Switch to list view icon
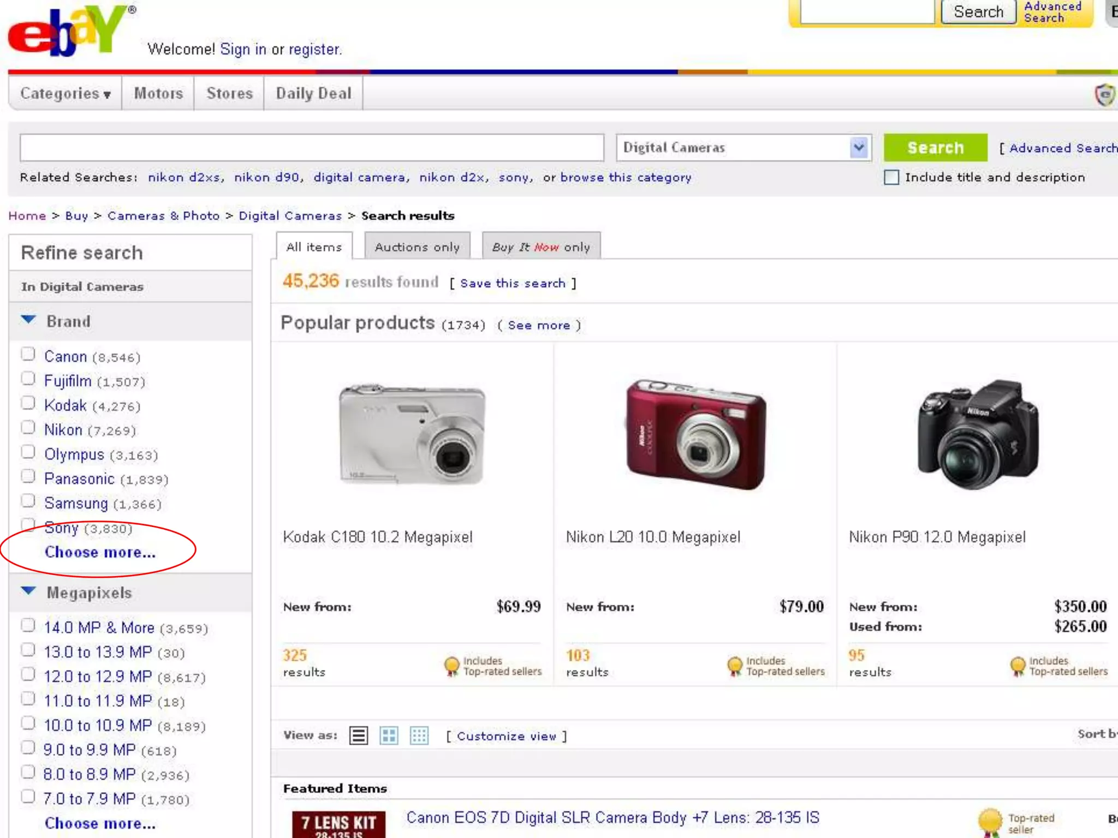The image size is (1118, 838). point(359,735)
